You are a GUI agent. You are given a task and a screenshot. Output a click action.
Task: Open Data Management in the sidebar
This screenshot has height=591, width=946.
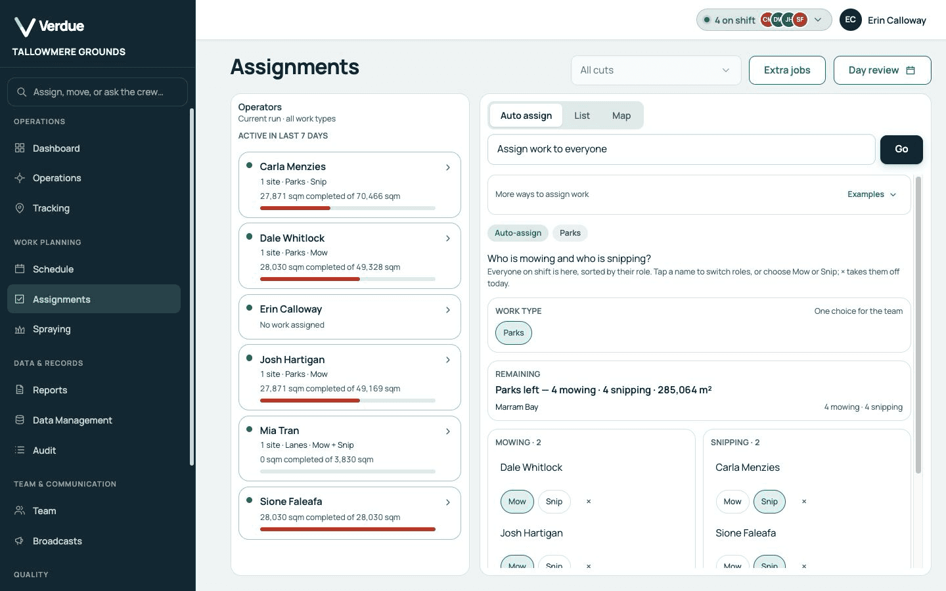tap(94, 420)
